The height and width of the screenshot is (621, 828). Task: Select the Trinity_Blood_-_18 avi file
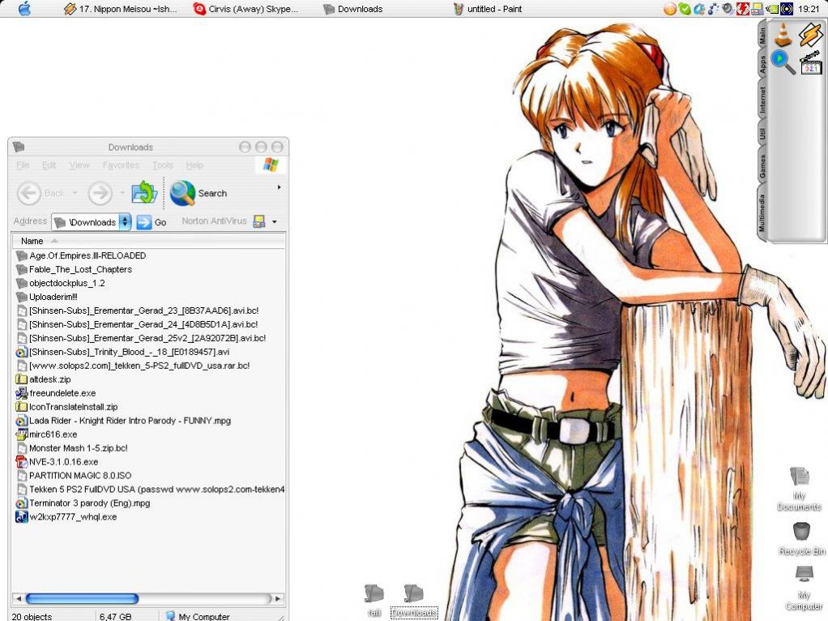coord(123,352)
